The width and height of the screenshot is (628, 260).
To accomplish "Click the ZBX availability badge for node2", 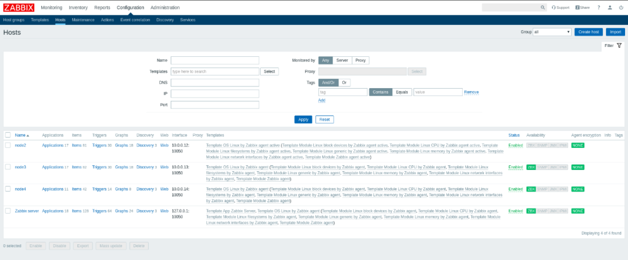I will click(531, 145).
